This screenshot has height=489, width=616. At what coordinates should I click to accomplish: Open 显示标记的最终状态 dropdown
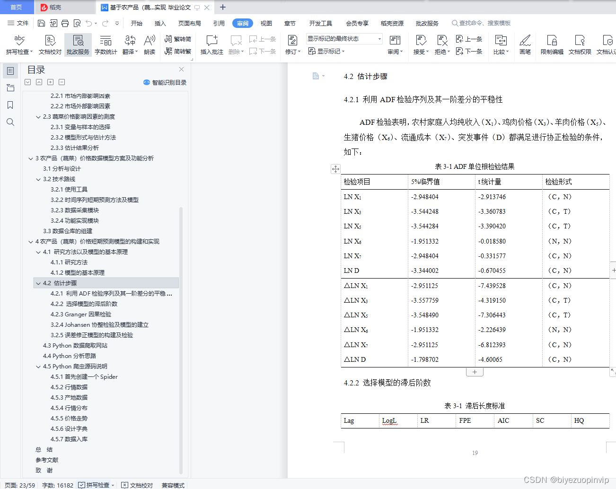(344, 39)
